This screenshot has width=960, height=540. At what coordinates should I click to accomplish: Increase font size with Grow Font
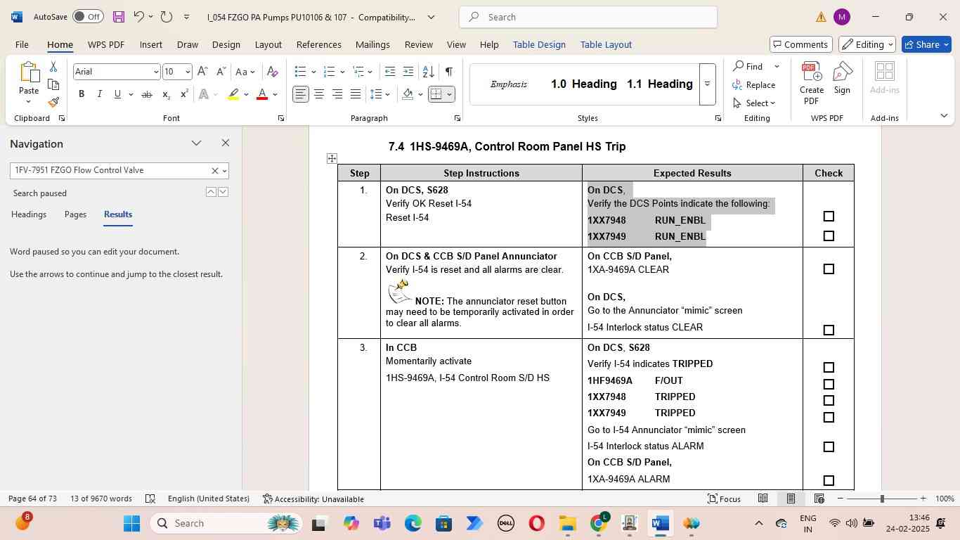click(202, 72)
